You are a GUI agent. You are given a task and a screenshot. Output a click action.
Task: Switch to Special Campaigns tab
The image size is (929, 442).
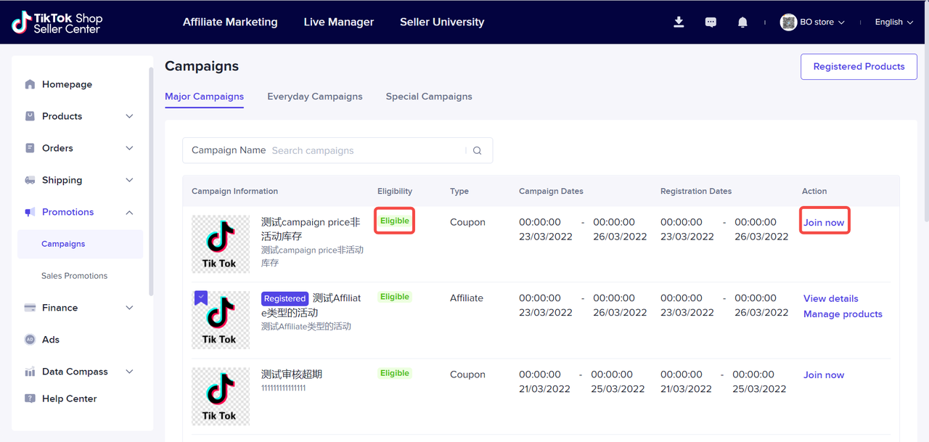pos(428,97)
